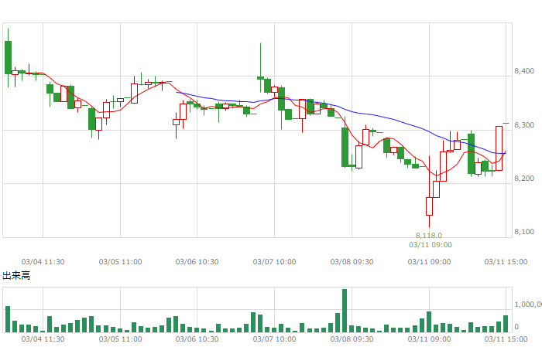Click the 03/04 11:30 label under volume chart
The image size is (542, 347).
pos(43,339)
